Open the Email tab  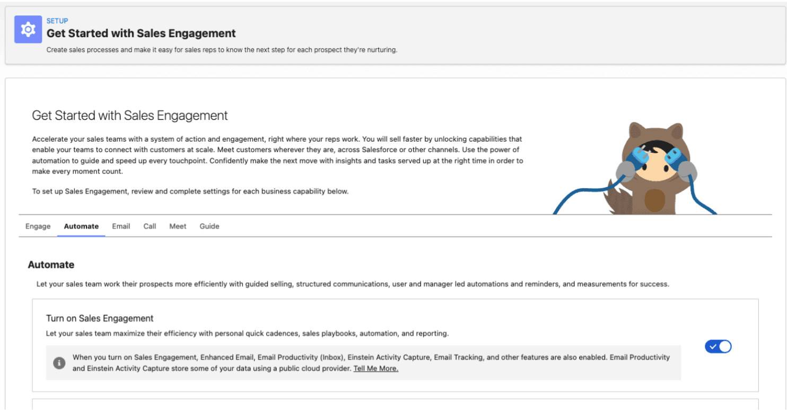[121, 226]
